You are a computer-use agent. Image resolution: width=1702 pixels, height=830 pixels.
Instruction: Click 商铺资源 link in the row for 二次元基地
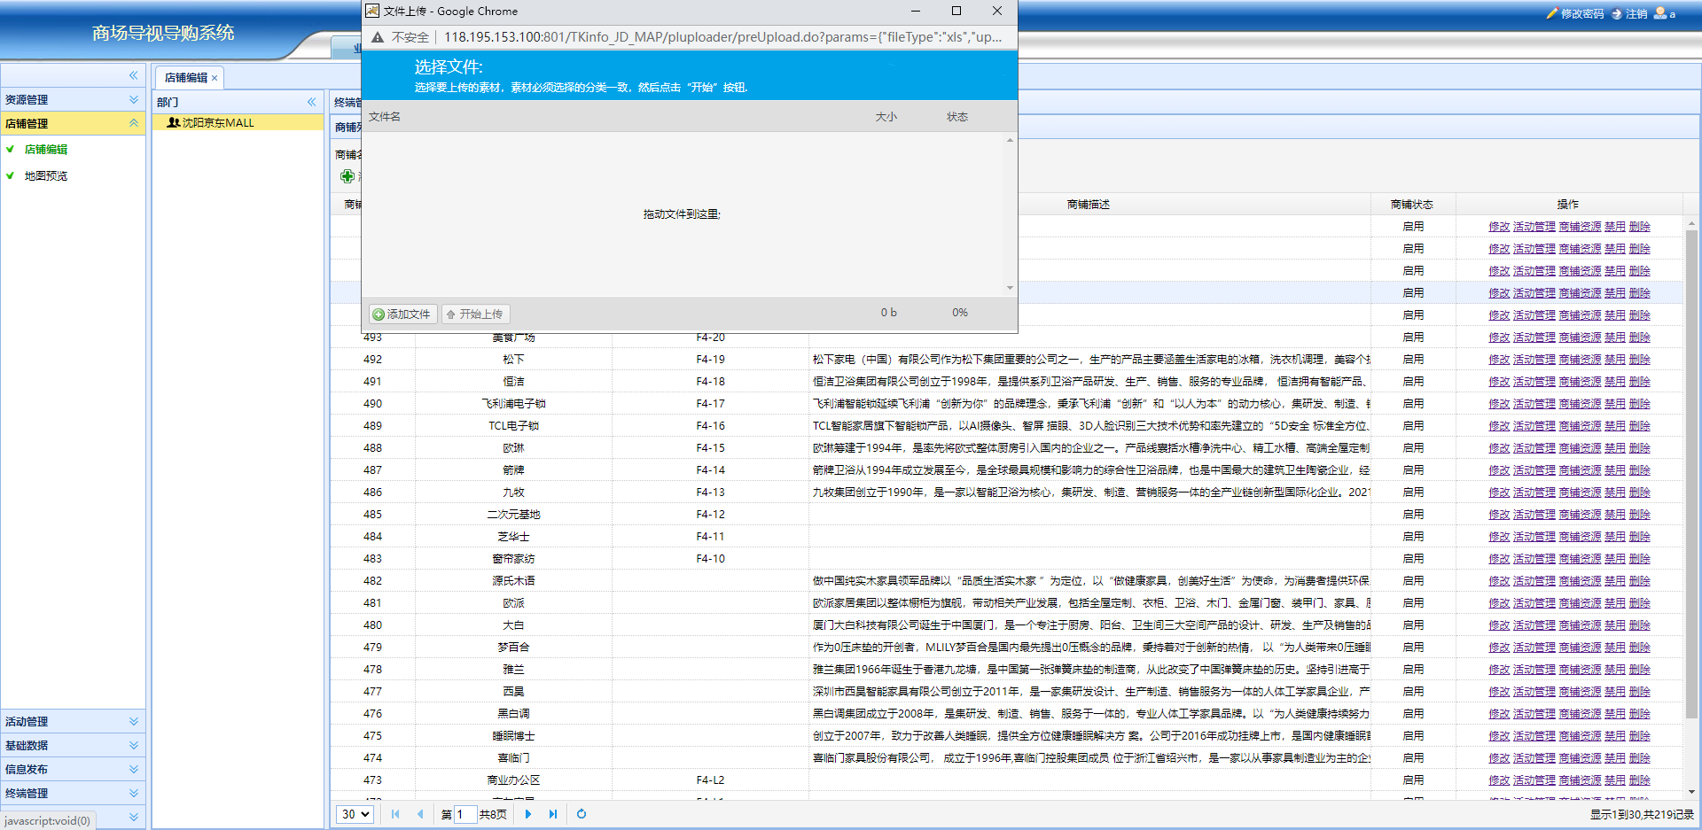(x=1581, y=515)
